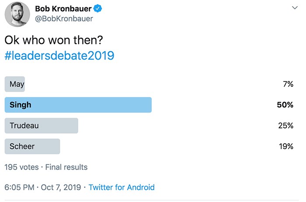The image size is (306, 202).
Task: Click the 50% result for Singh
Action: tap(285, 105)
